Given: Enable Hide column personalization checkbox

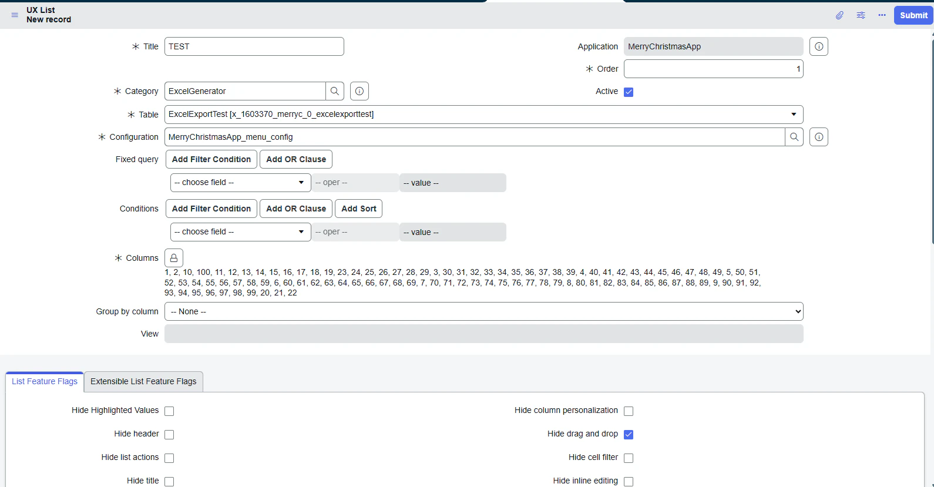Looking at the screenshot, I should (x=629, y=411).
